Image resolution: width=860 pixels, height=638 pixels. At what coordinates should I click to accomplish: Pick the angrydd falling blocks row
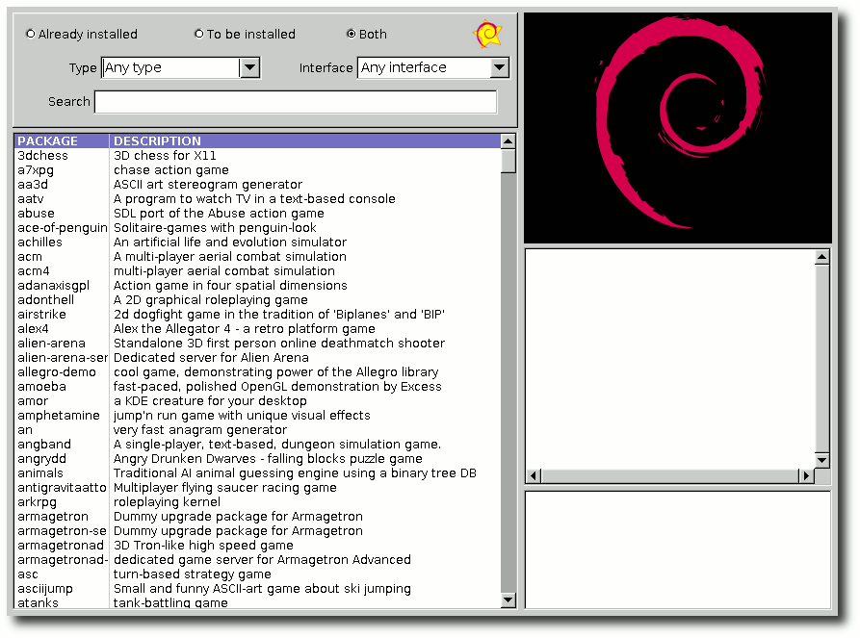click(258, 459)
